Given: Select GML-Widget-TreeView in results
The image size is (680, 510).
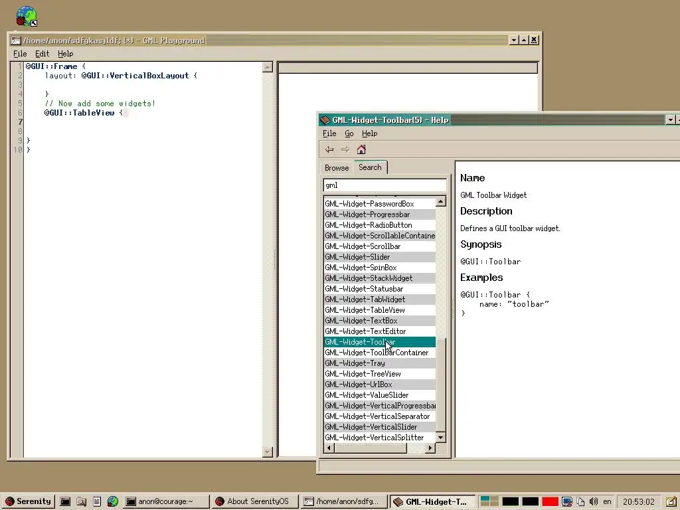Looking at the screenshot, I should (379, 374).
